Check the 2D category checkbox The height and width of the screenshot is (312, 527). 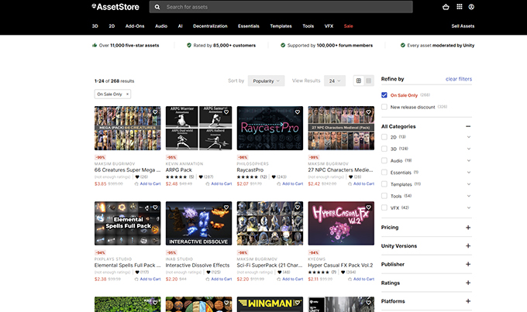point(384,137)
